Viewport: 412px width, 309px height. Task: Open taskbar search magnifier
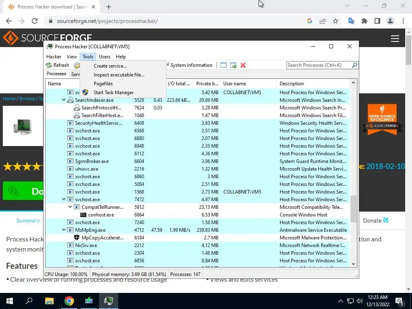(x=29, y=301)
